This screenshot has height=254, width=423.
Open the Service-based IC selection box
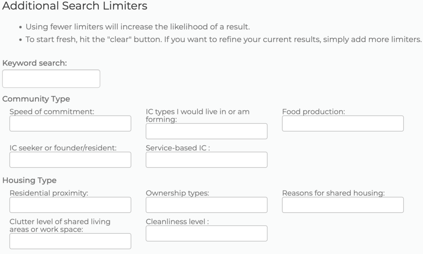pyautogui.click(x=207, y=160)
